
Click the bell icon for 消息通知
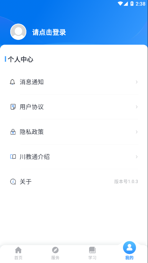point(12,82)
